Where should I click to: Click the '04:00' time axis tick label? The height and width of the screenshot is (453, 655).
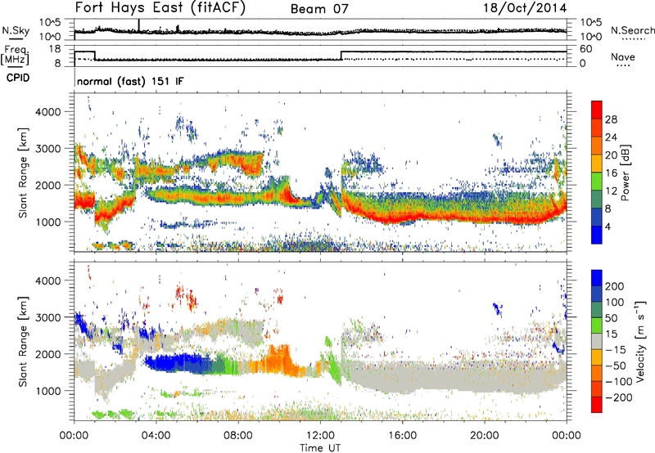point(156,436)
